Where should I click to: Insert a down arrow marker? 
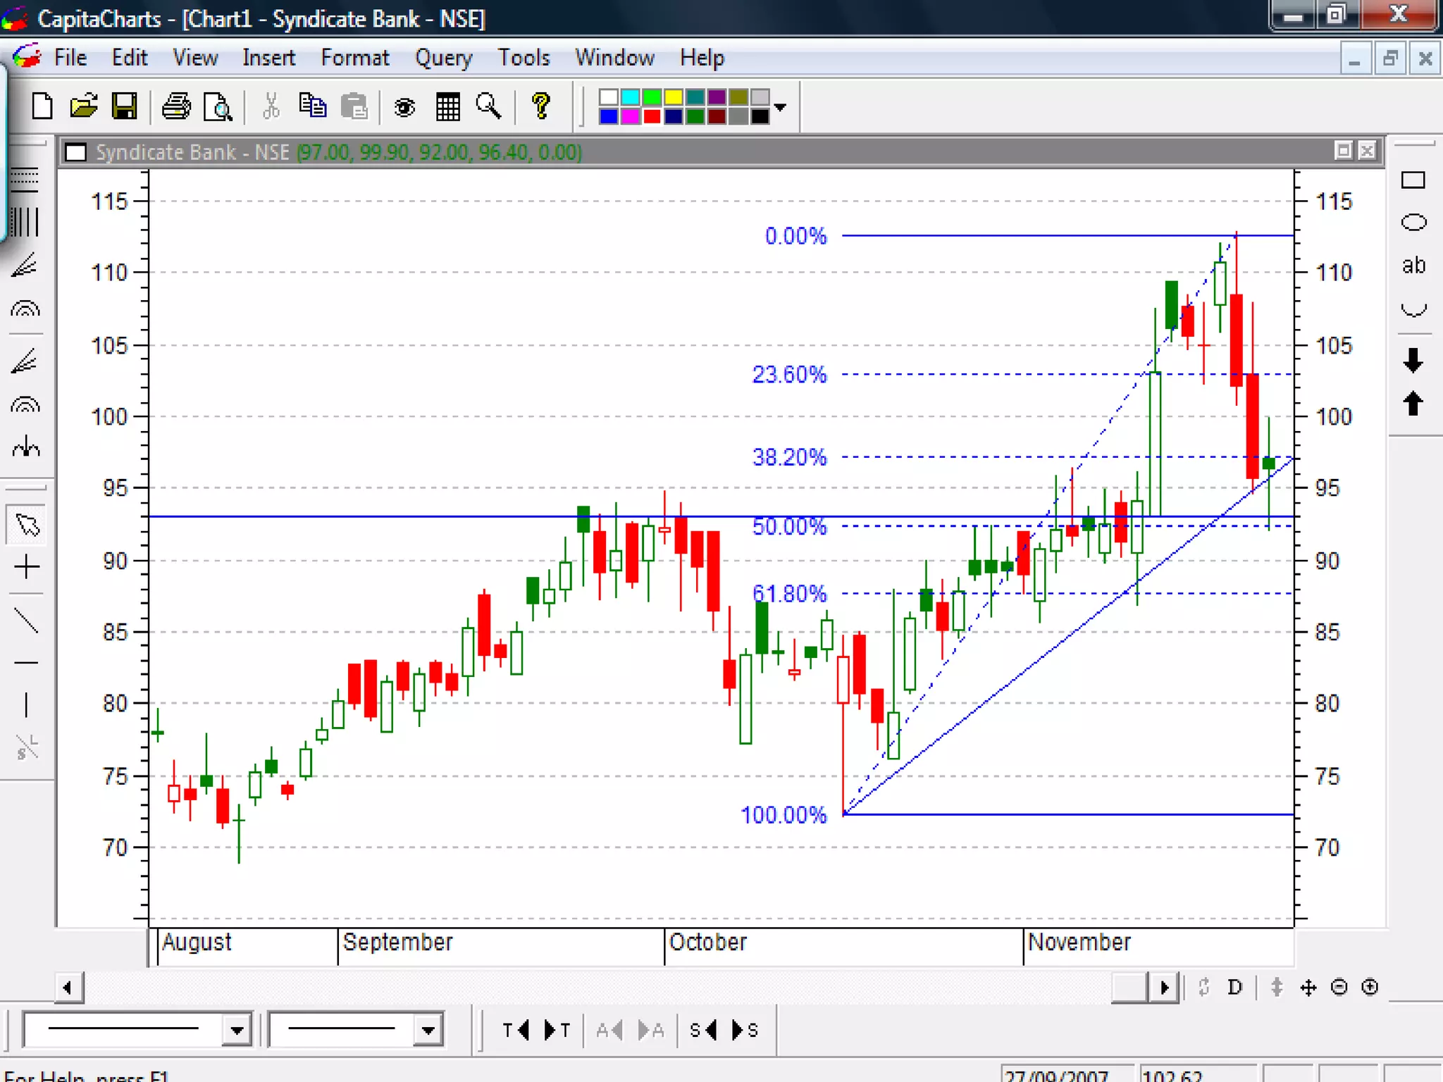point(1413,360)
